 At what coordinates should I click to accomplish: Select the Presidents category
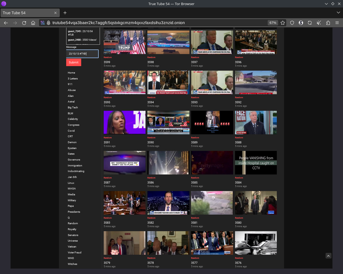74,212
